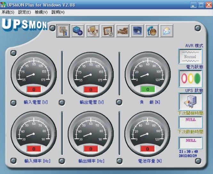213x174 pixels.
Task: Open the 說明(H) menu
Action: pos(58,12)
